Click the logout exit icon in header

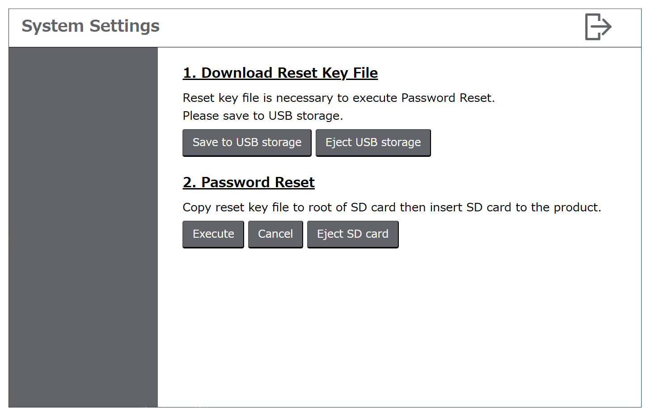(x=598, y=27)
